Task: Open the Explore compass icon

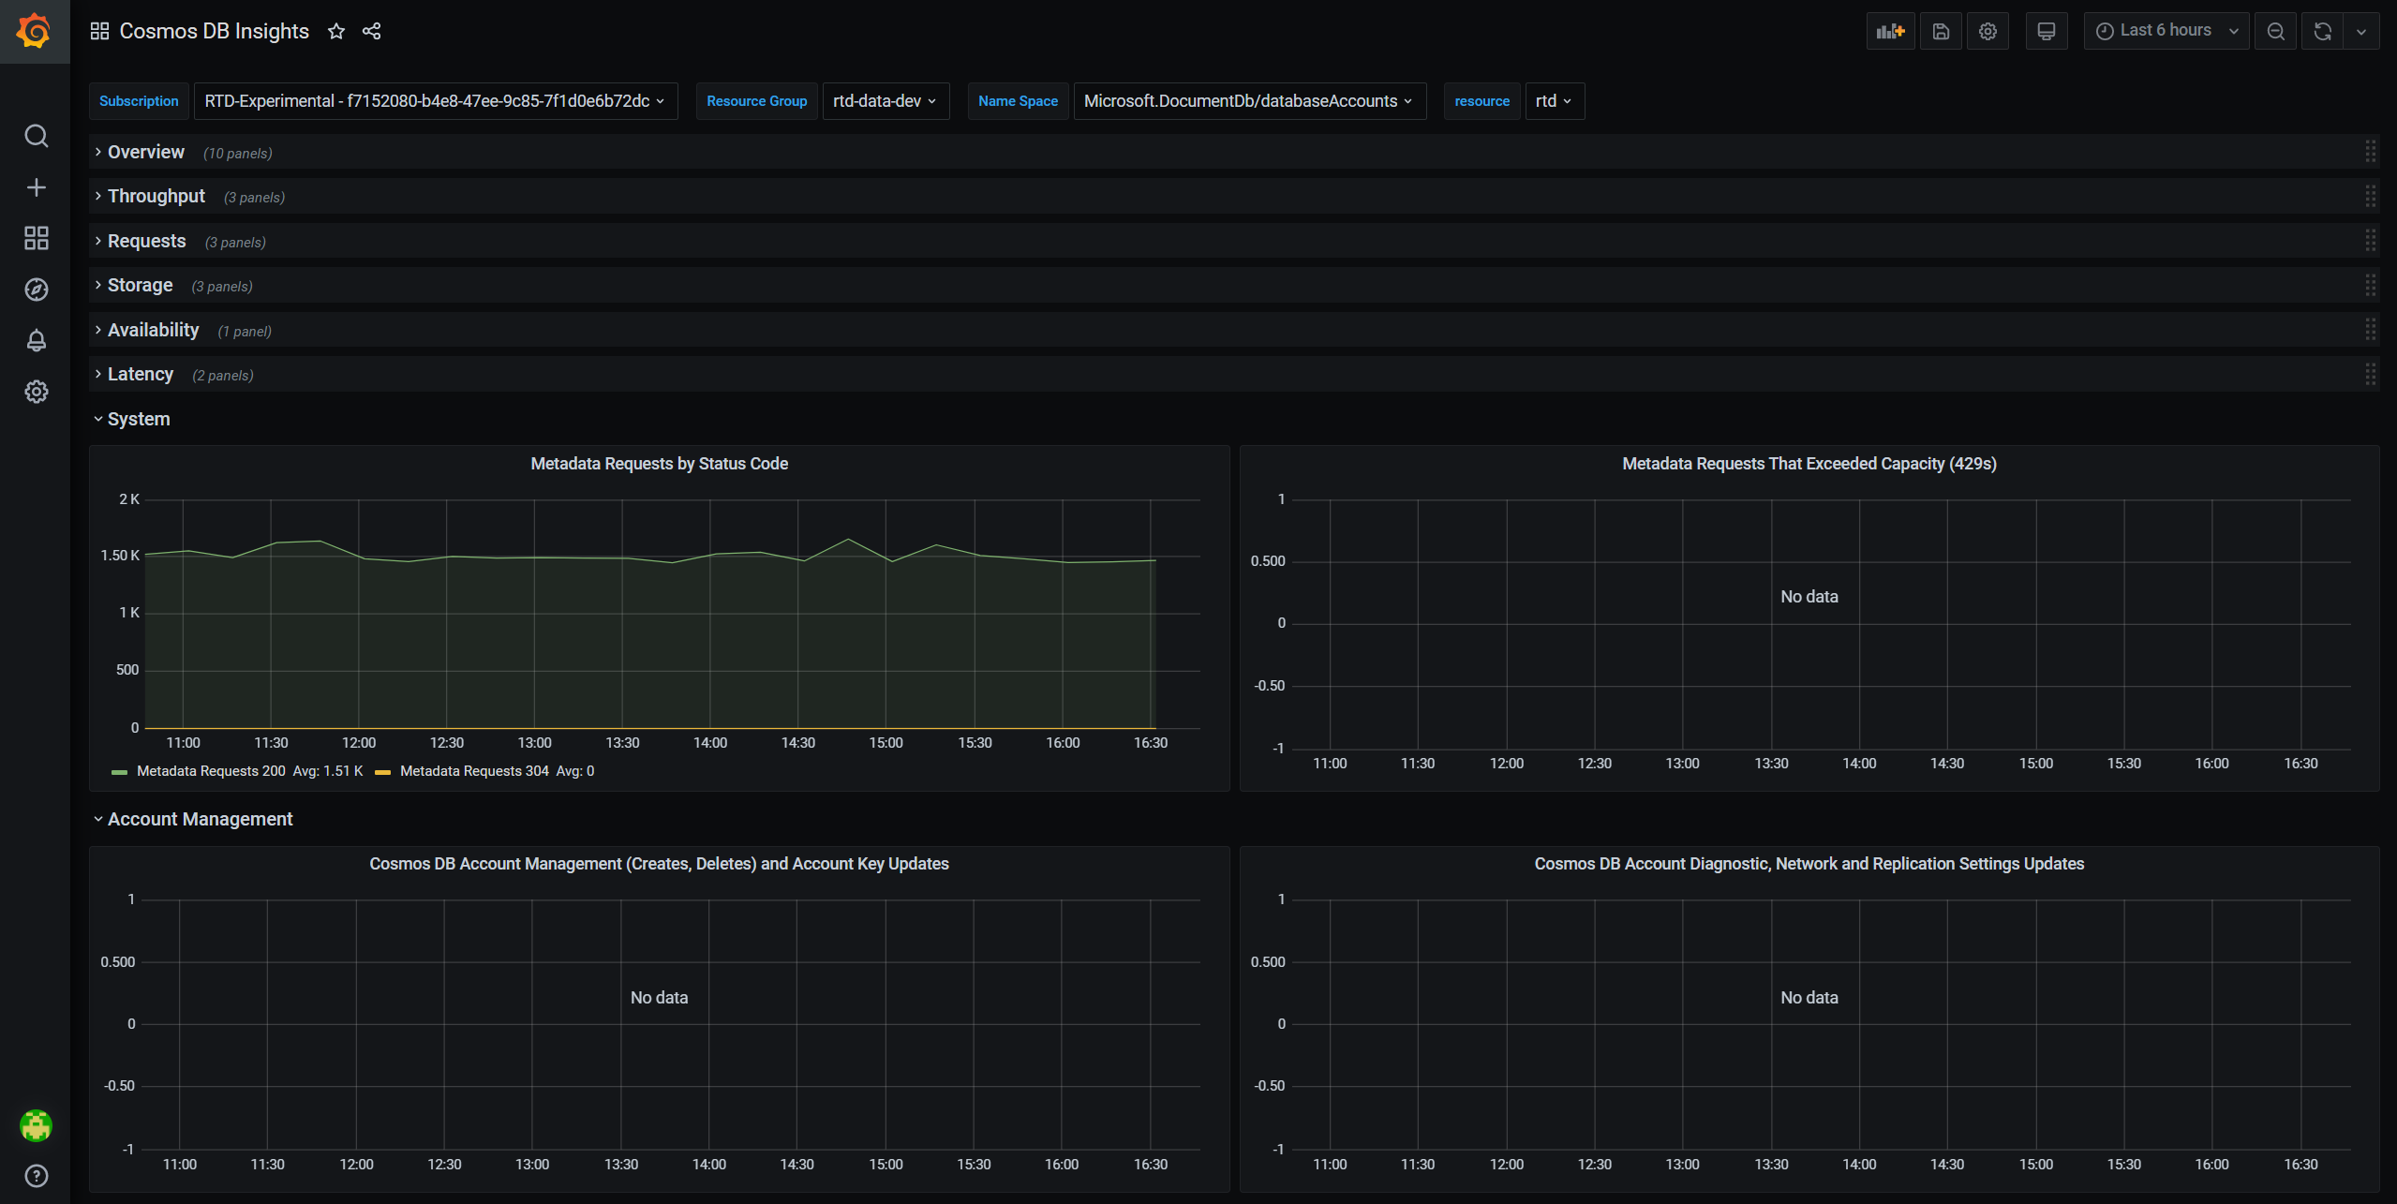Action: click(x=36, y=290)
